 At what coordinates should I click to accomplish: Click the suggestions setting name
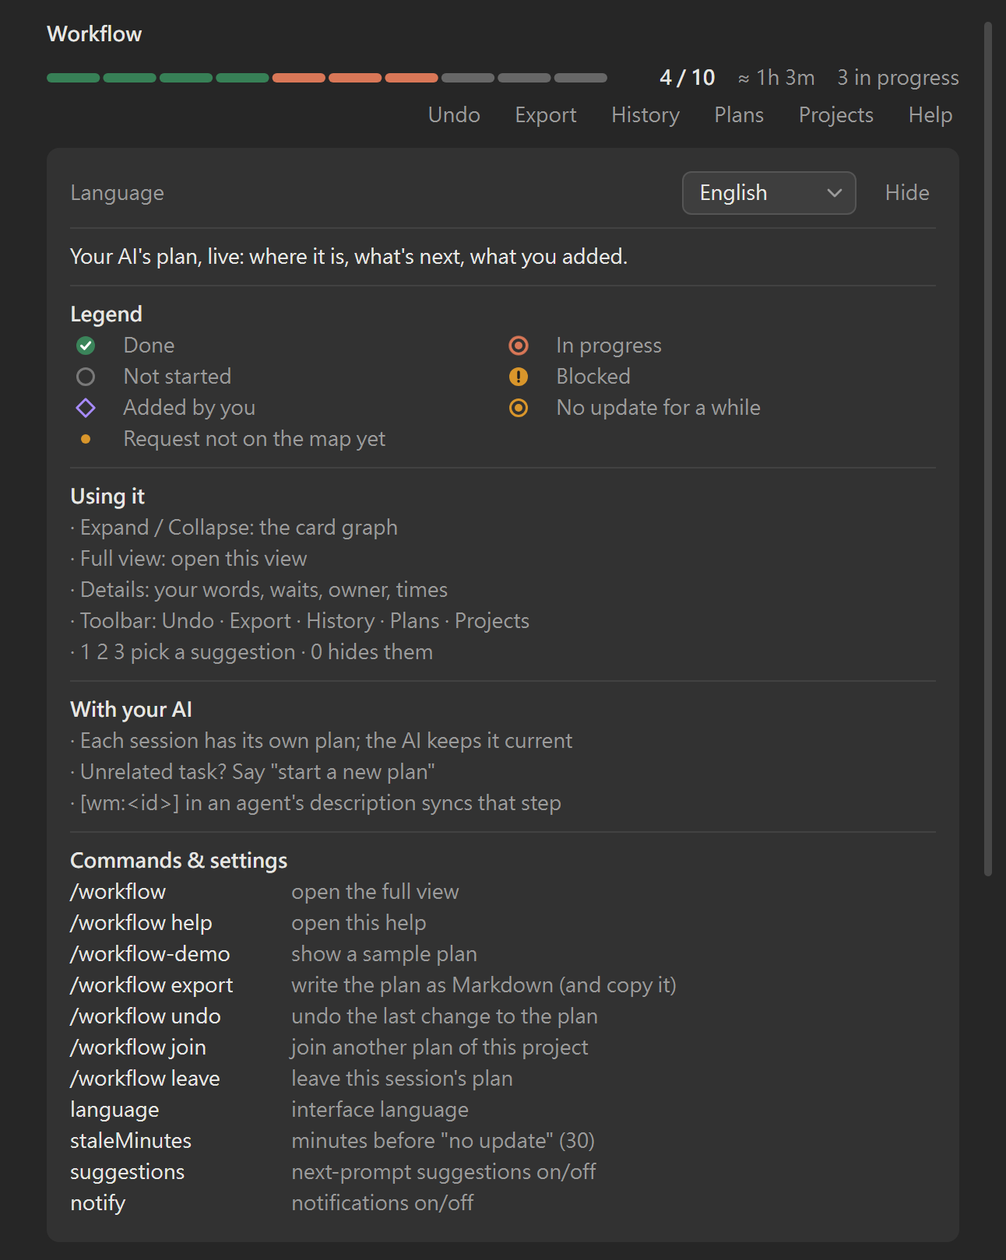coord(128,1172)
